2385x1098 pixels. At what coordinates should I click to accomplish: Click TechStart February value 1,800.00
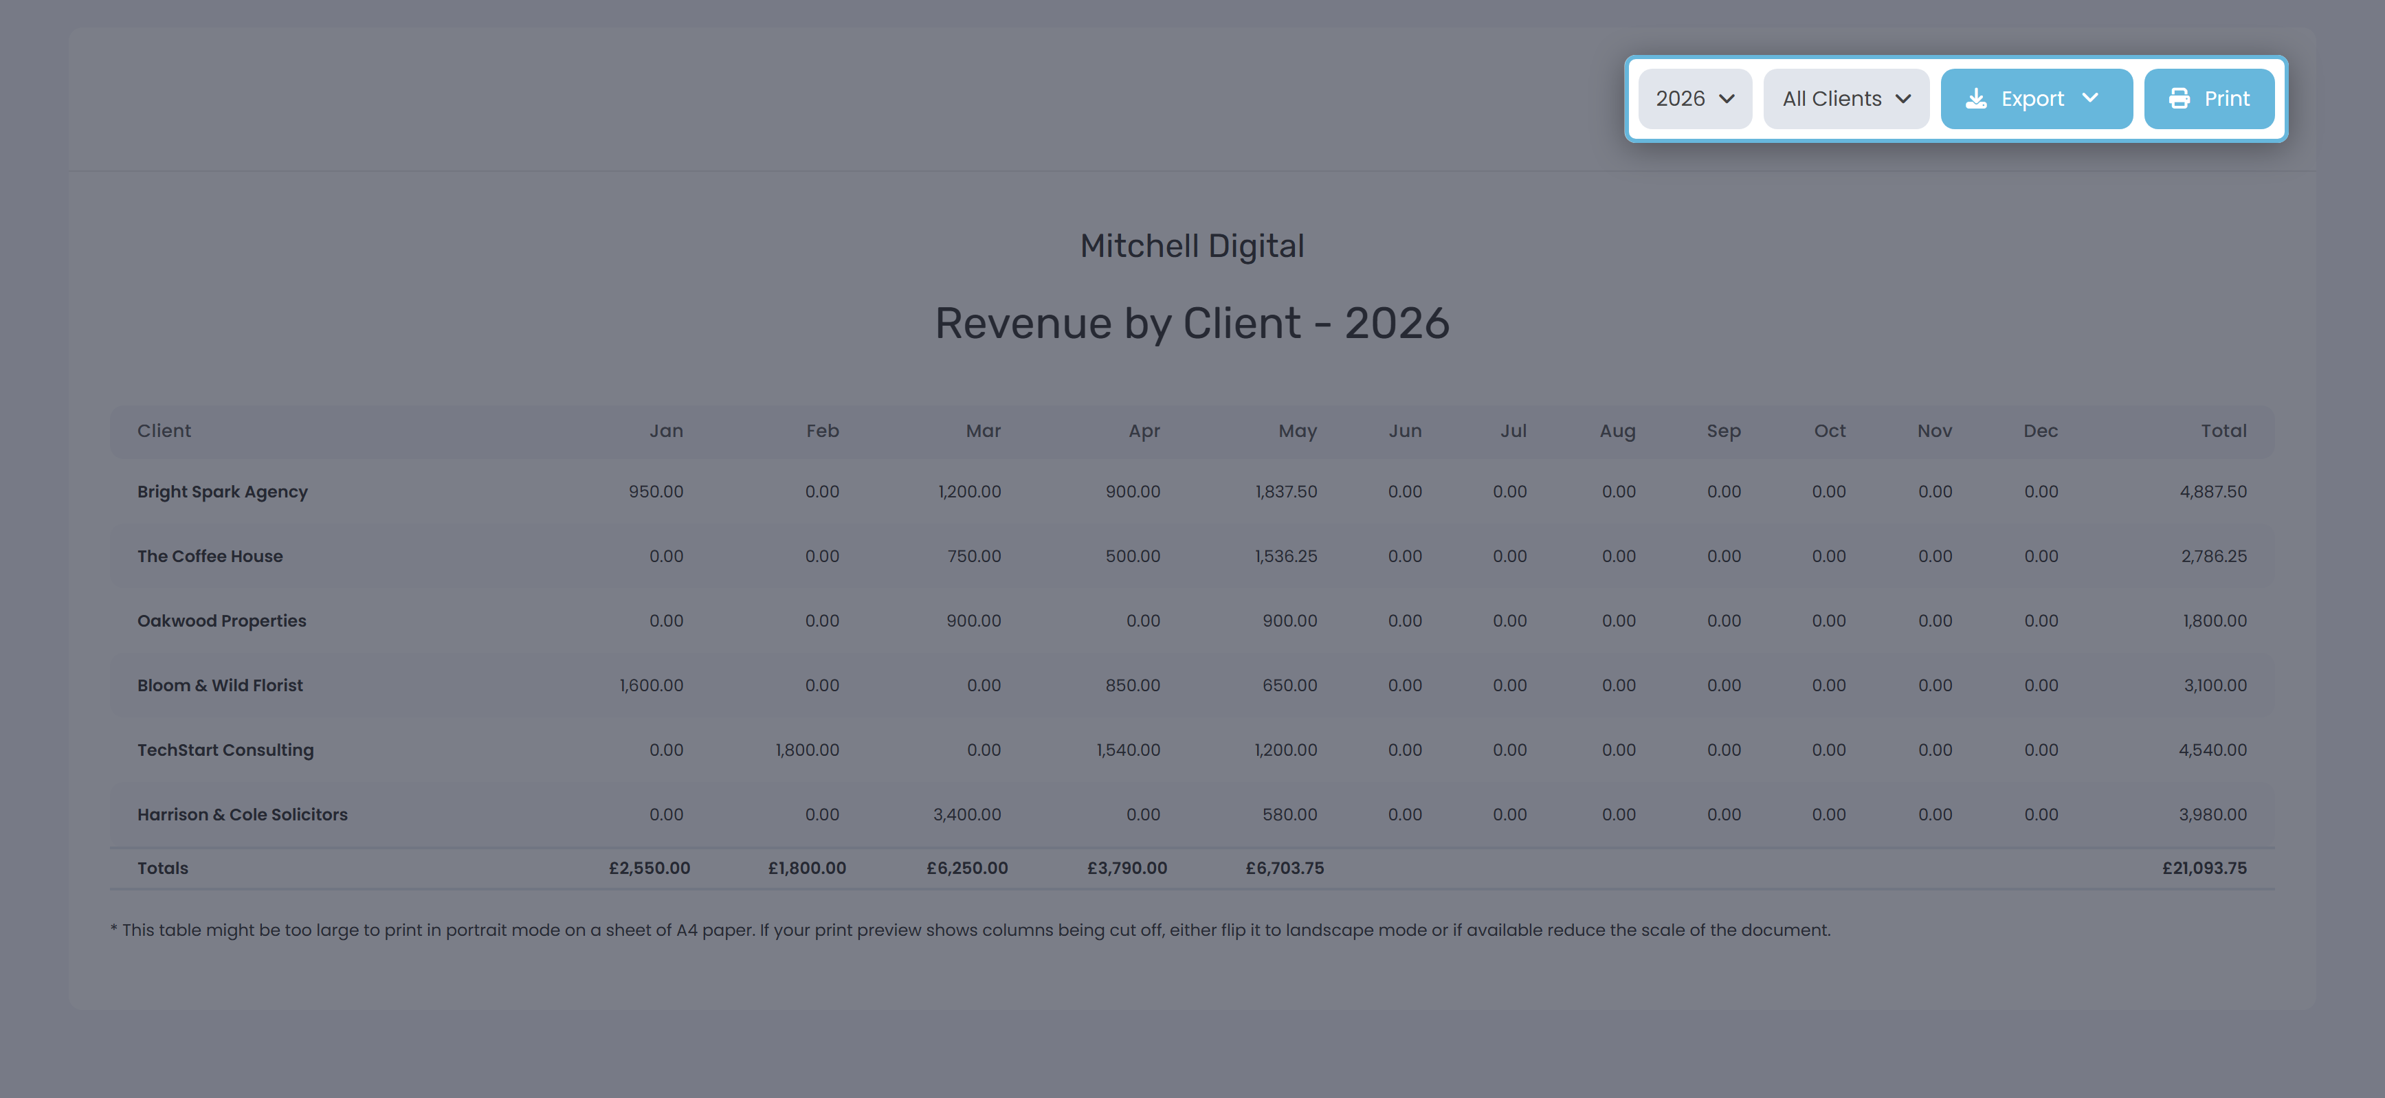pyautogui.click(x=808, y=750)
